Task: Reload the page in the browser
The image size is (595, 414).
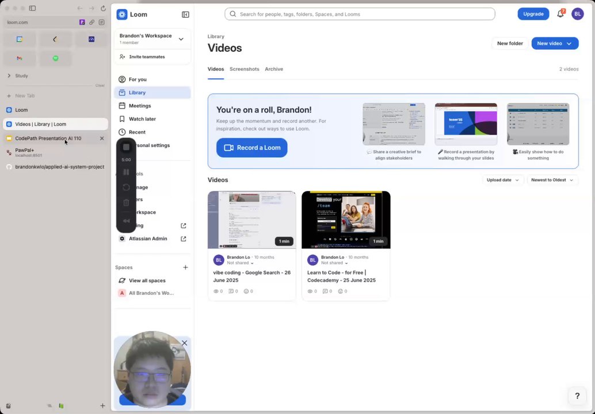Action: click(x=103, y=8)
